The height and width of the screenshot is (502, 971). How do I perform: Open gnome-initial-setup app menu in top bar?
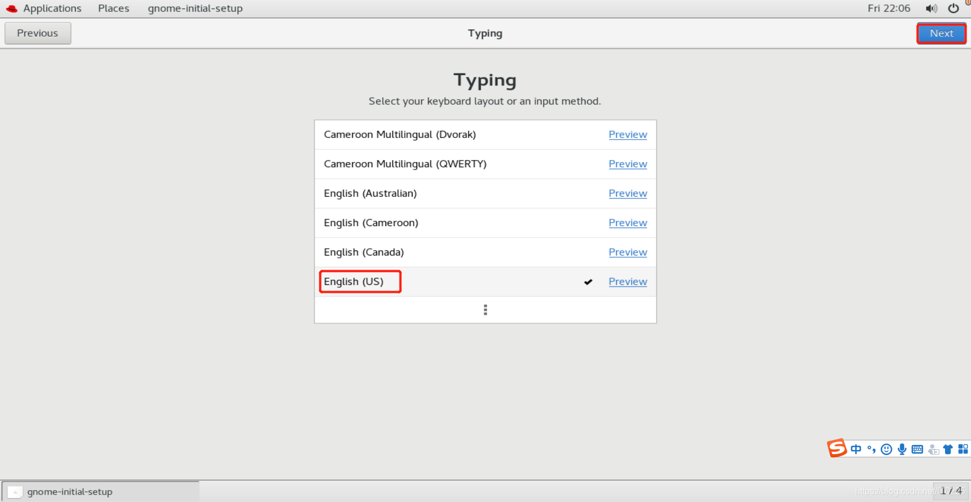[196, 8]
